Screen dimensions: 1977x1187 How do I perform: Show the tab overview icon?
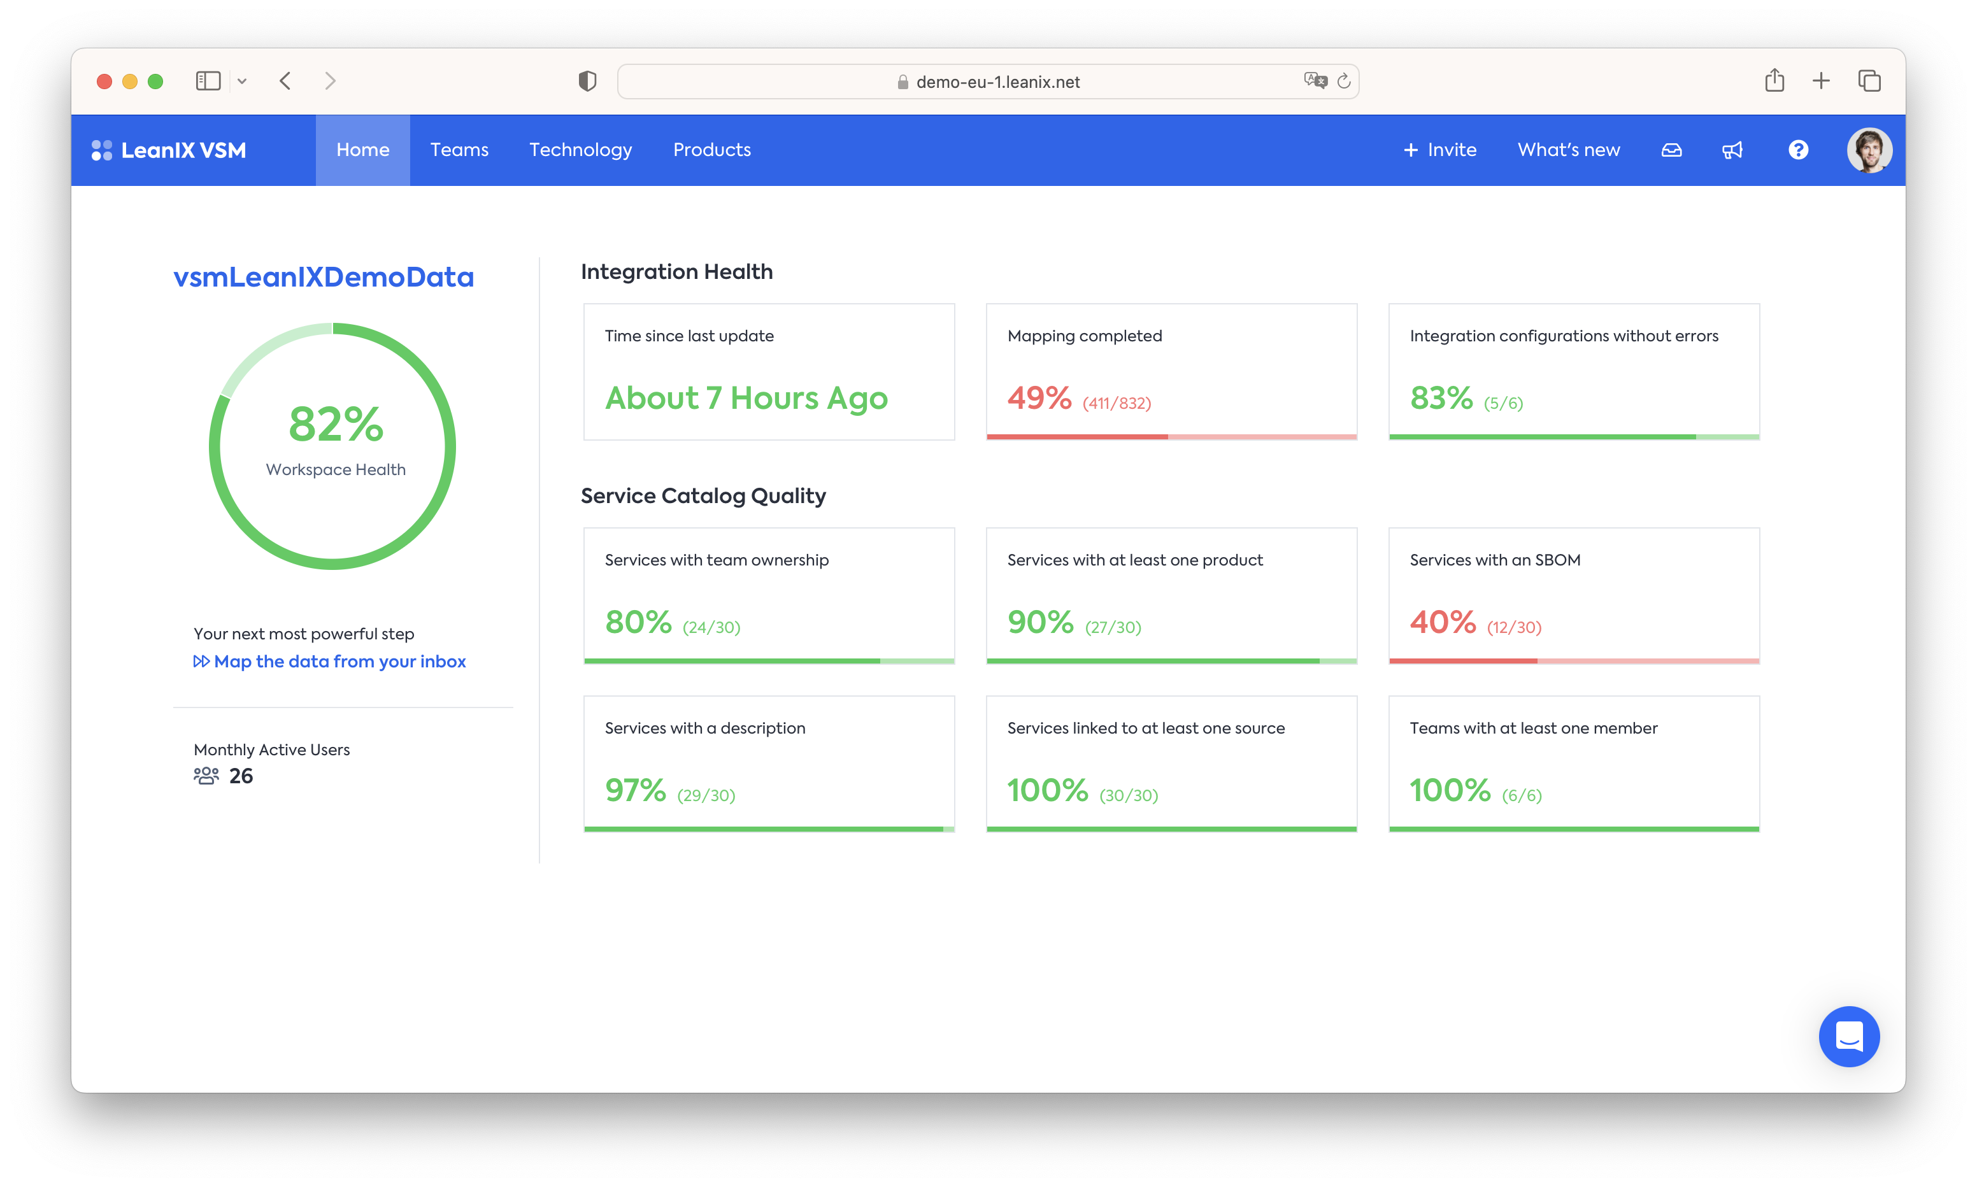click(1869, 81)
